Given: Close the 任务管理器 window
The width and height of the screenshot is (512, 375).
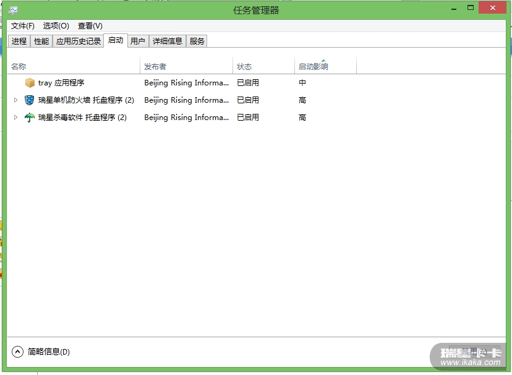Looking at the screenshot, I should coord(492,7).
